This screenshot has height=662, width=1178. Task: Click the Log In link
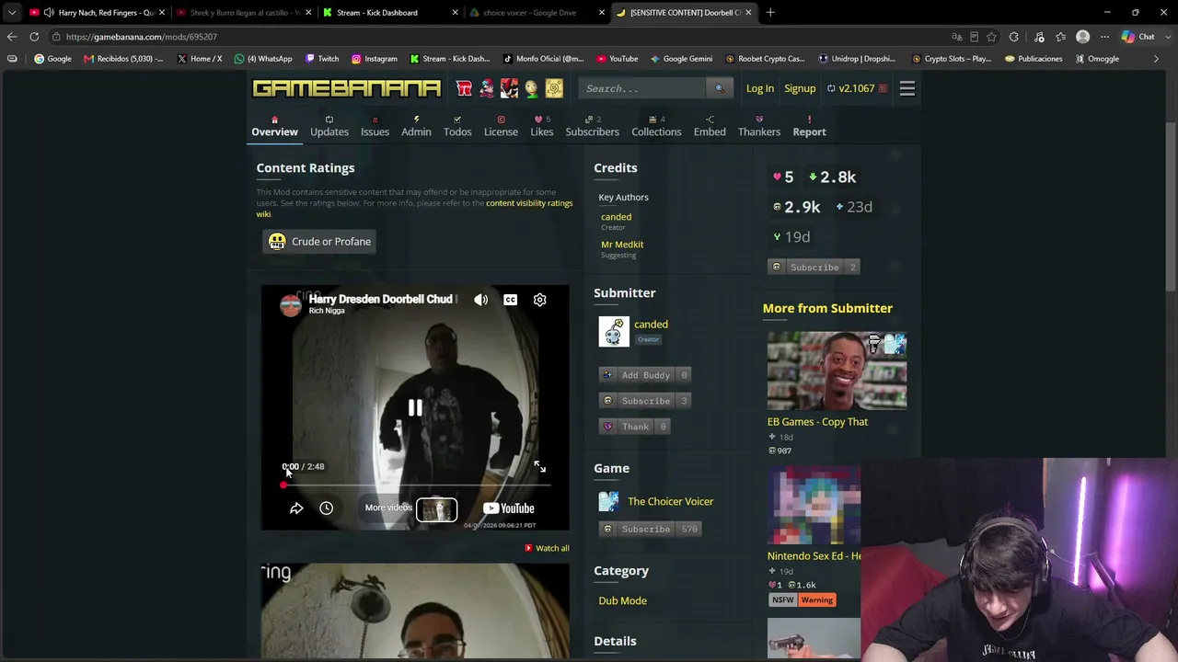760,88
